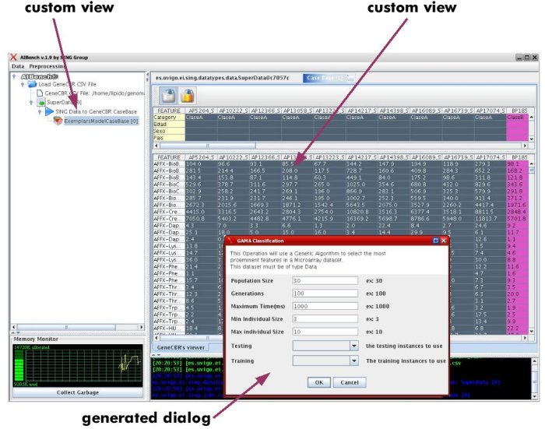
Task: Select the GeneCBR CSV File path item
Action: pos(94,93)
